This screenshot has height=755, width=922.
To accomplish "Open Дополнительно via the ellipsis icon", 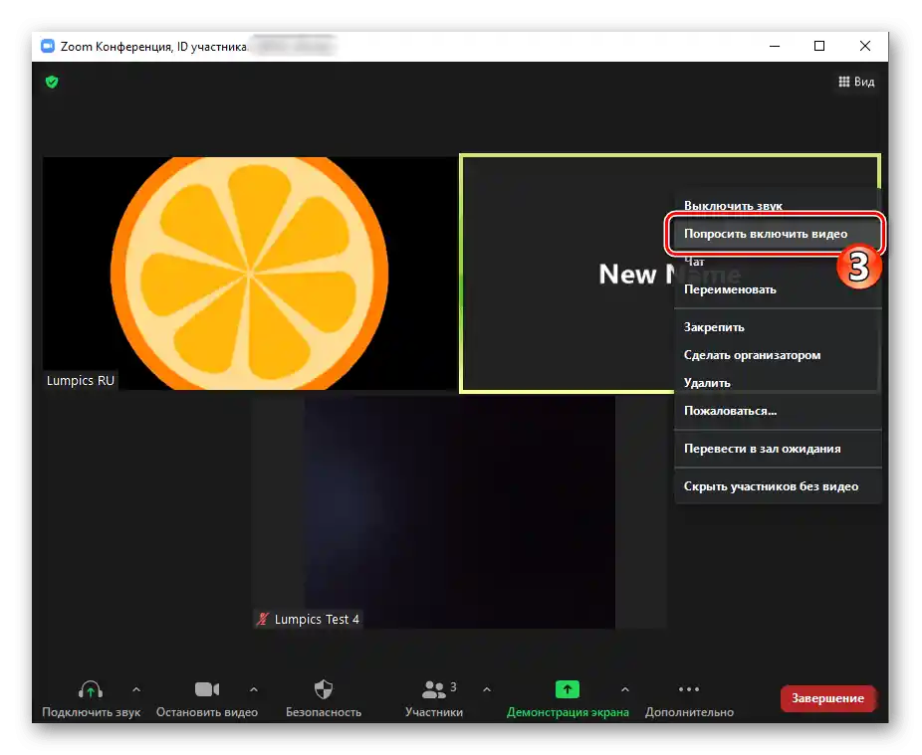I will (689, 688).
